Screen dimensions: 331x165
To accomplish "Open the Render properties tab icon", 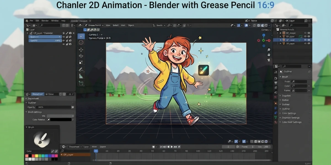I will (276, 78).
